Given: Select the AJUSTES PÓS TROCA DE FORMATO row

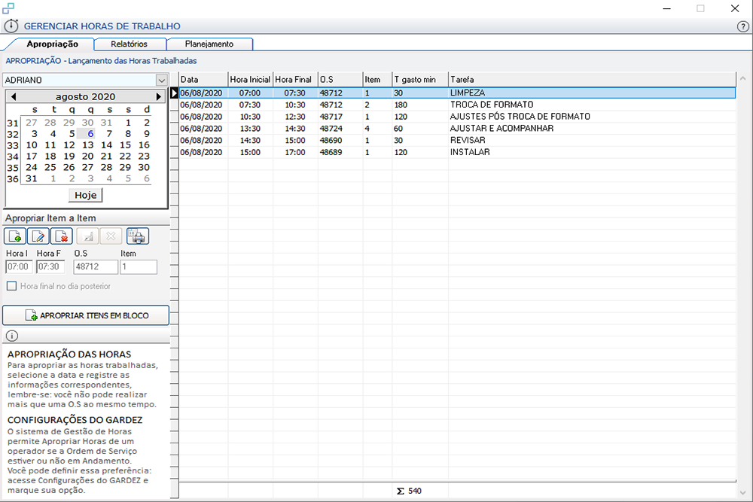Looking at the screenshot, I should pyautogui.click(x=457, y=117).
